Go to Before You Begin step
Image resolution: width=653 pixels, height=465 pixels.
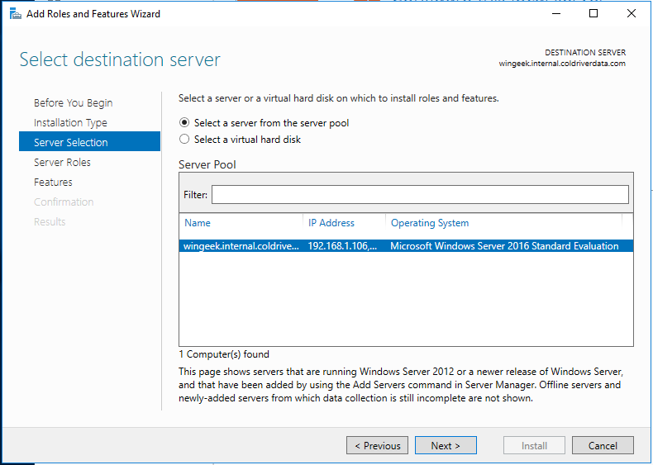point(74,103)
